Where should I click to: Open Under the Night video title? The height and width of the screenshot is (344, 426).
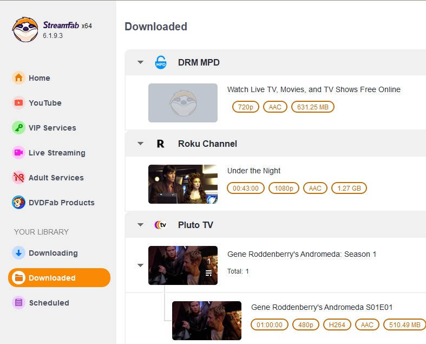click(x=254, y=171)
